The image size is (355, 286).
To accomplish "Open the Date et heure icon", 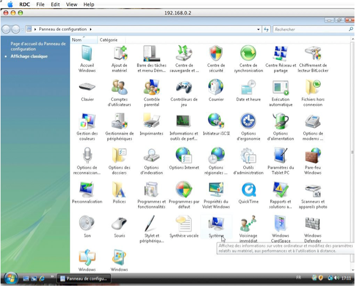I will pyautogui.click(x=248, y=88).
